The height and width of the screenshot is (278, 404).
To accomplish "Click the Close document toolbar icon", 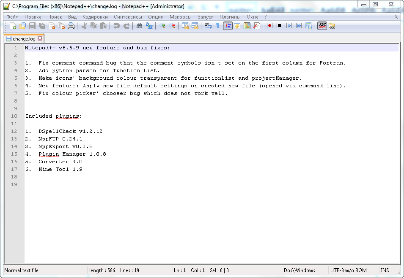I will coord(52,26).
